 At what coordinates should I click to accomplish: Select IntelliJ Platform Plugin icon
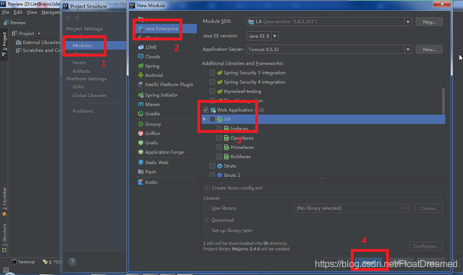tap(141, 84)
